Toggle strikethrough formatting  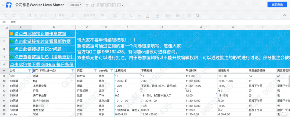(x=139, y=15)
